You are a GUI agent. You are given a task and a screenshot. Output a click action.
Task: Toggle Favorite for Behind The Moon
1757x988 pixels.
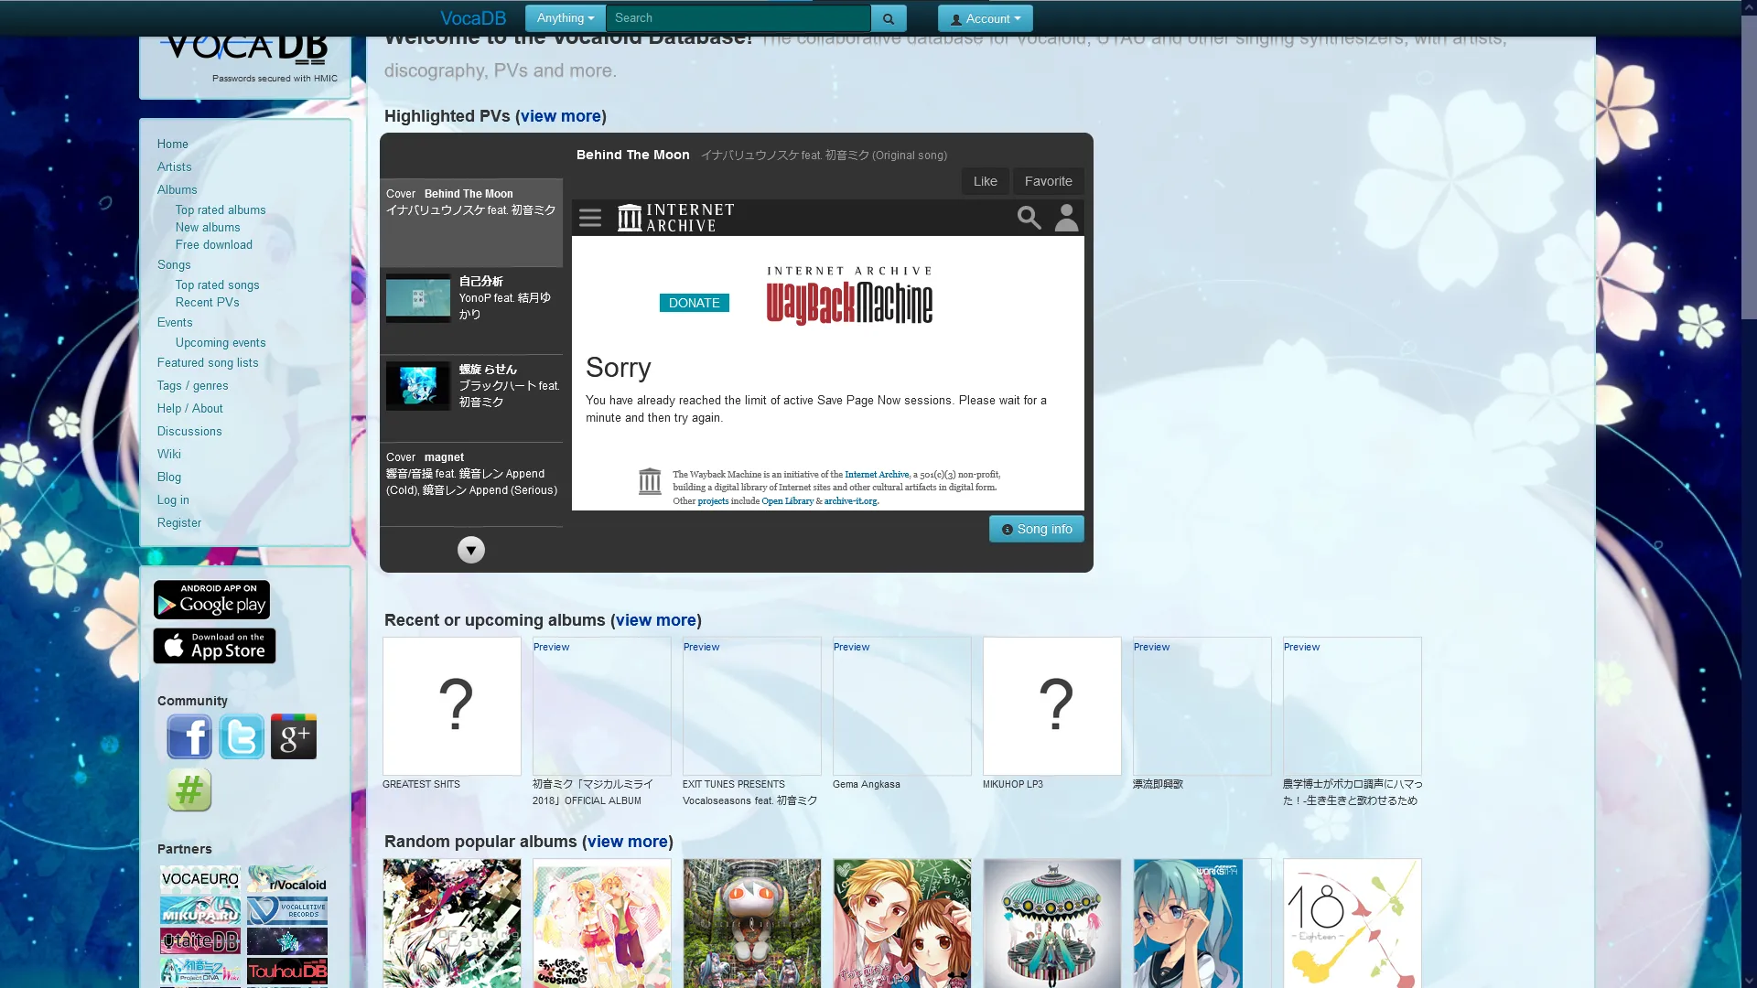coord(1048,181)
